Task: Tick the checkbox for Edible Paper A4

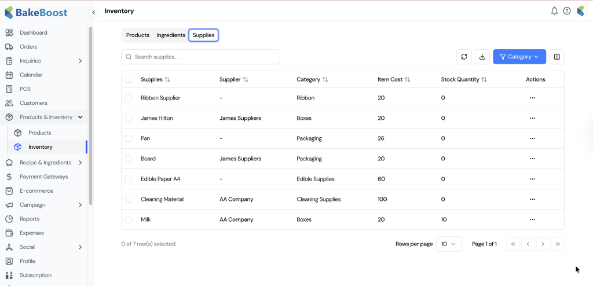Action: pyautogui.click(x=129, y=179)
